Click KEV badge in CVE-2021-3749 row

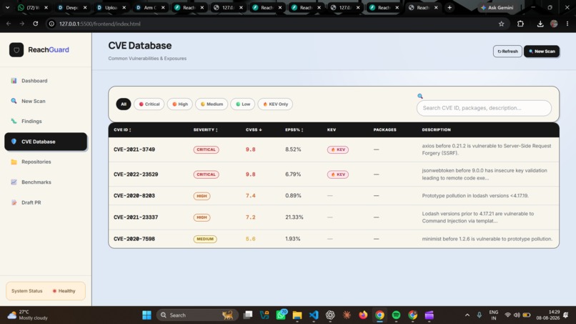tap(338, 149)
